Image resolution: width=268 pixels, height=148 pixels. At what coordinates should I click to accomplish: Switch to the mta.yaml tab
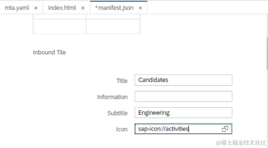pyautogui.click(x=17, y=8)
